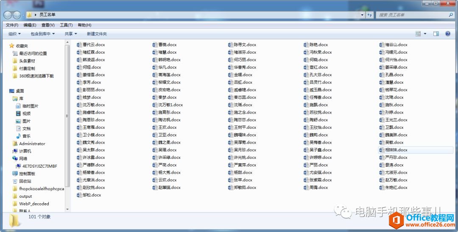Click the Favorites star icon in sidebar
This screenshot has width=458, height=232.
click(12, 46)
